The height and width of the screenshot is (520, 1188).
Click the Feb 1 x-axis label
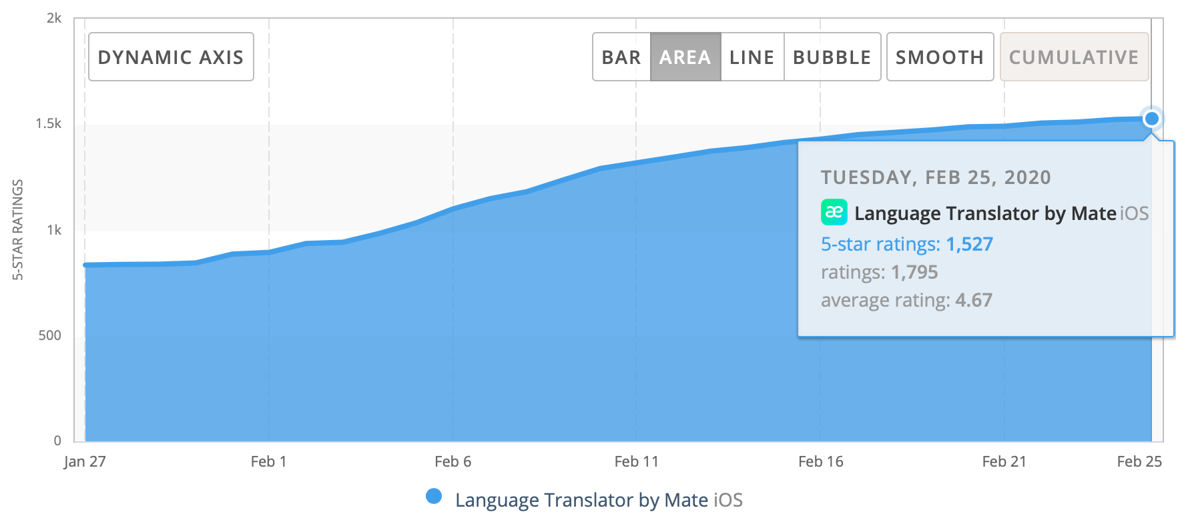[268, 461]
